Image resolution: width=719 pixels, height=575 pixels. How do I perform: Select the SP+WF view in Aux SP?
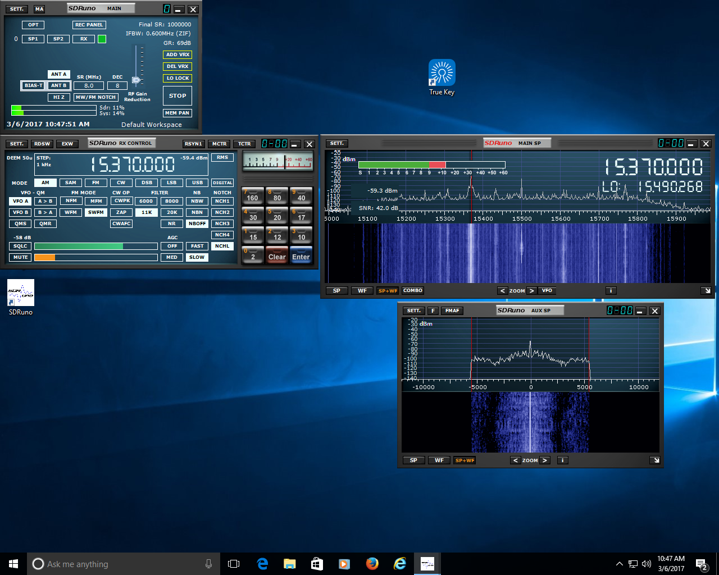465,460
